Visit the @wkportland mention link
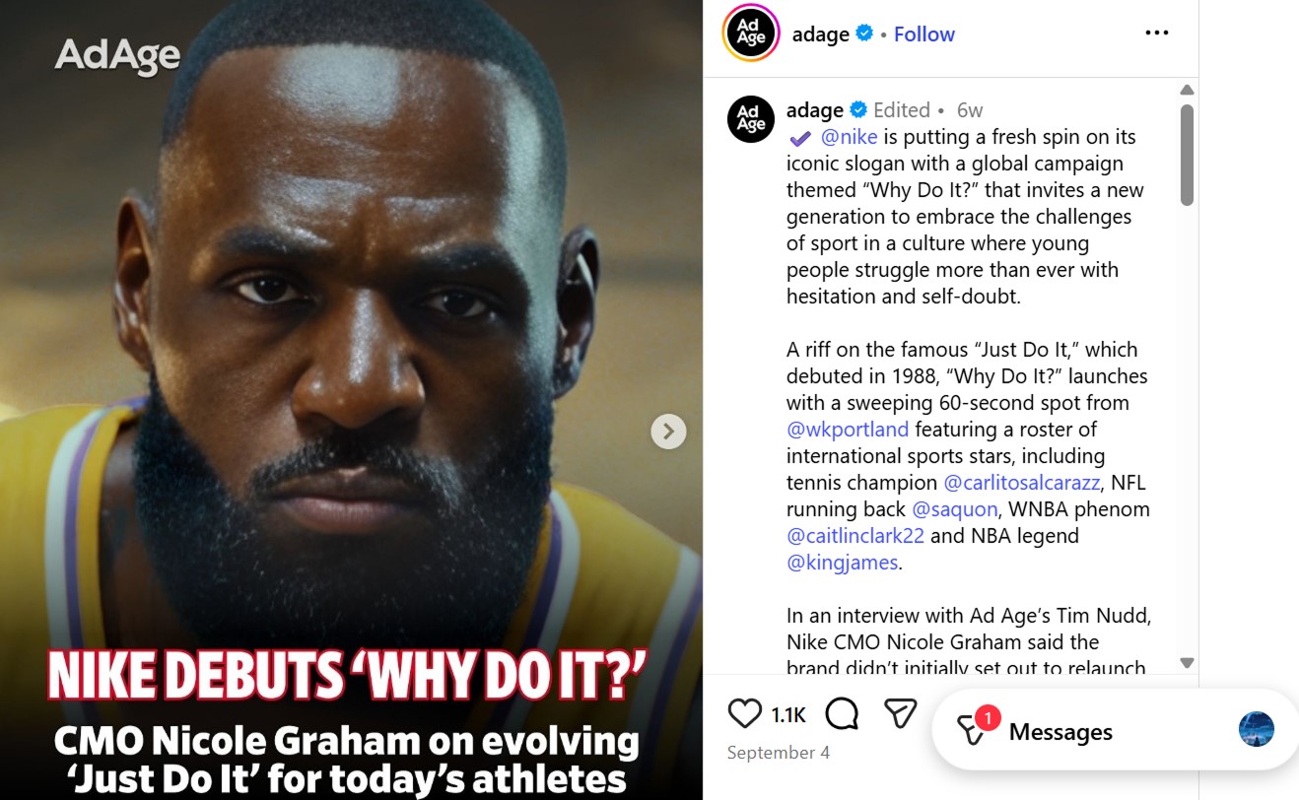1299x800 pixels. coord(848,430)
